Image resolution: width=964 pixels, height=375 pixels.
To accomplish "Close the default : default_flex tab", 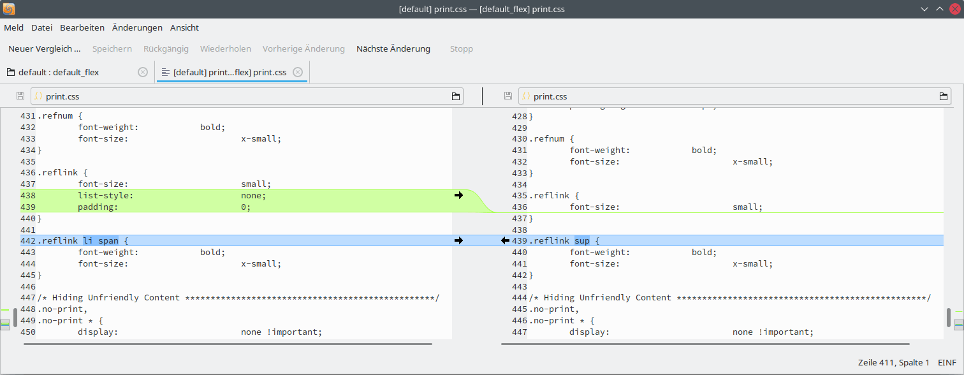I will (x=143, y=72).
